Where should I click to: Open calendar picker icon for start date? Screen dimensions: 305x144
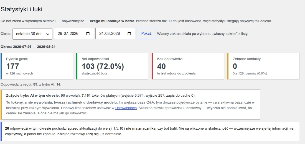pyautogui.click(x=88, y=34)
